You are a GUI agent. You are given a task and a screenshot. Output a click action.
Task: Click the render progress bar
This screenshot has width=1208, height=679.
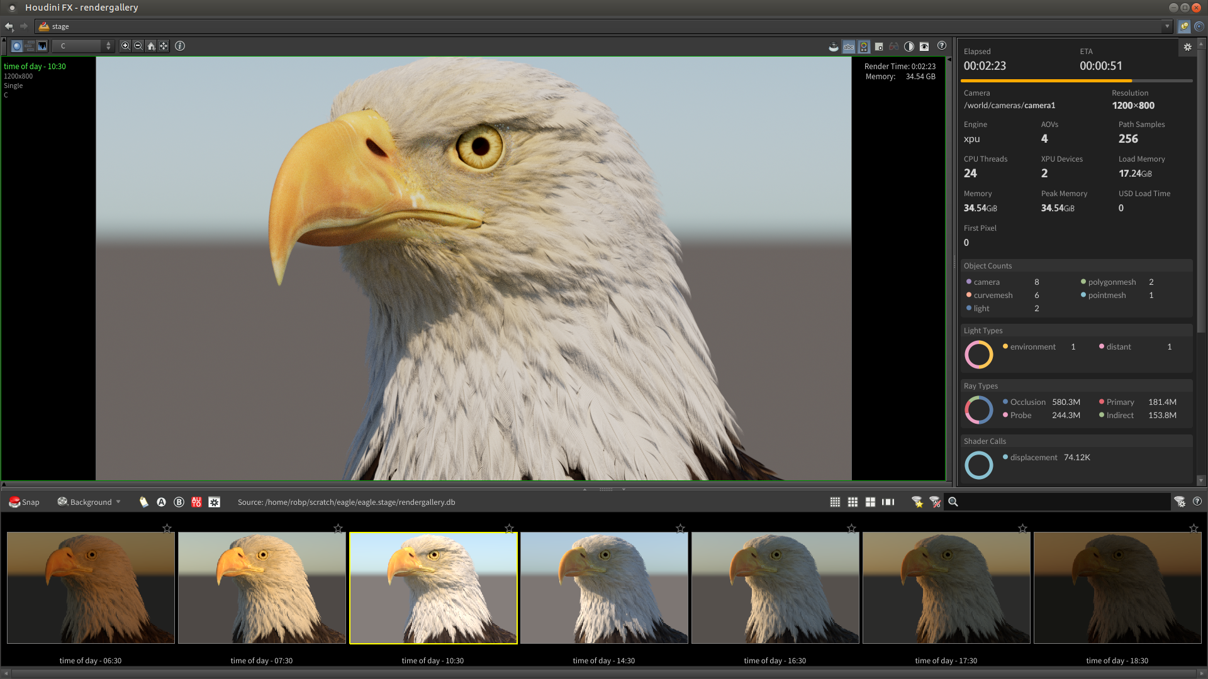(x=1076, y=80)
